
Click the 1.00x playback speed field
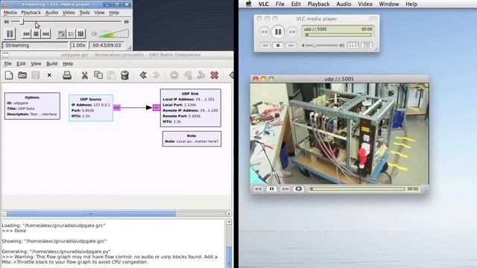(78, 45)
